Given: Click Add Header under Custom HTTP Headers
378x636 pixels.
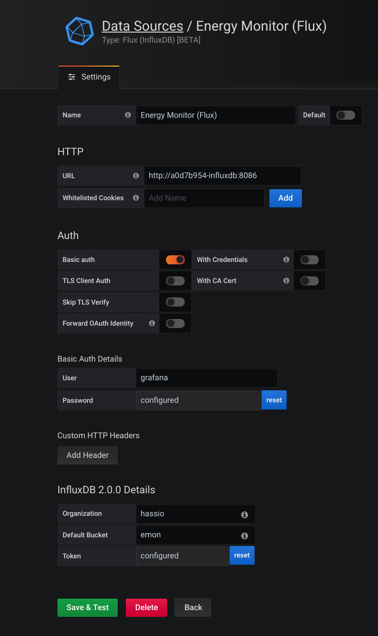Looking at the screenshot, I should pos(87,455).
